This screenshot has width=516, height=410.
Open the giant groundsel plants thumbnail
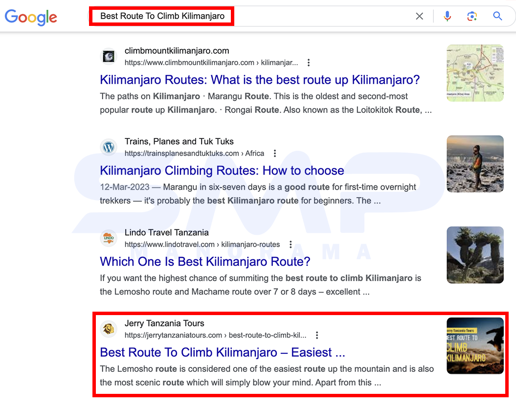pyautogui.click(x=475, y=255)
